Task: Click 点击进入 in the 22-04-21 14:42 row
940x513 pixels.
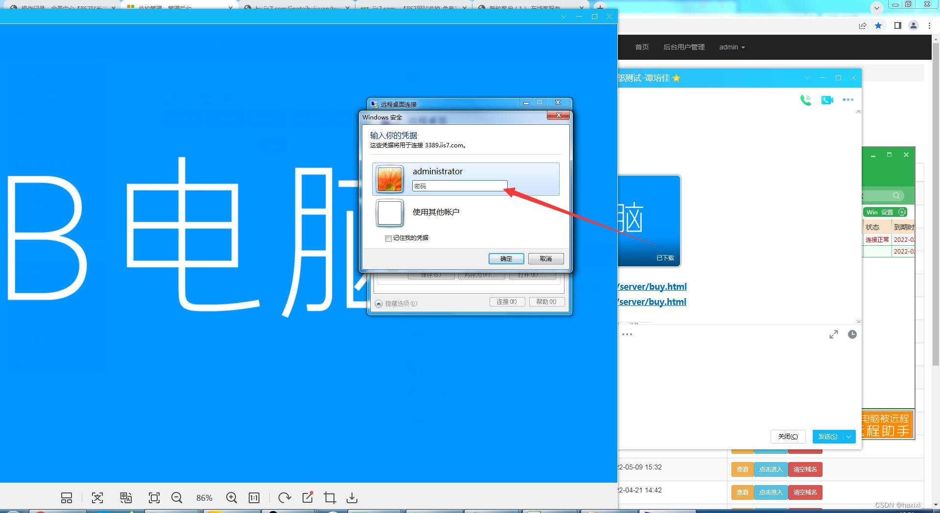Action: click(x=771, y=492)
